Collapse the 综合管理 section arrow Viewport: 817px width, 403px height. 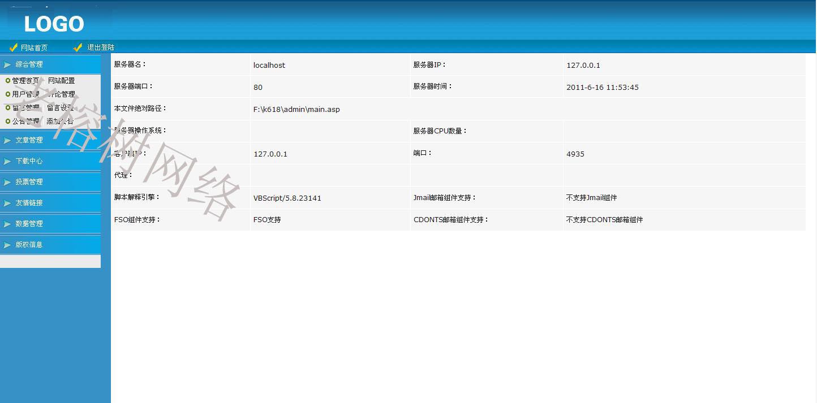click(x=7, y=64)
